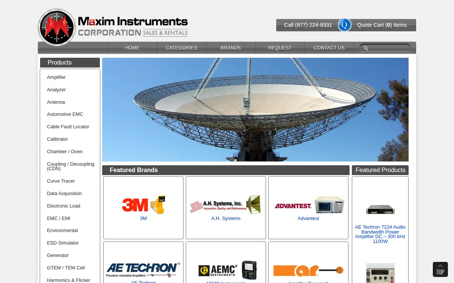Click the Featured Brands heading
This screenshot has width=454, height=283.
(x=226, y=170)
